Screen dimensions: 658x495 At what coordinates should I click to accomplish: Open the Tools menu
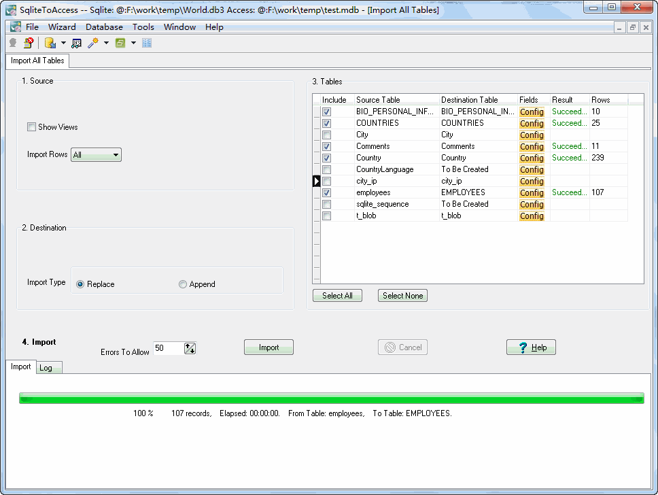(x=143, y=27)
